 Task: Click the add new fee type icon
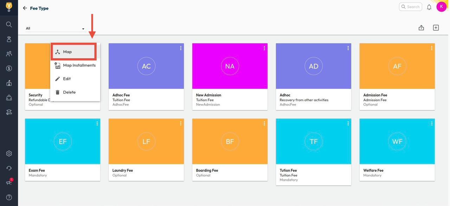point(436,28)
